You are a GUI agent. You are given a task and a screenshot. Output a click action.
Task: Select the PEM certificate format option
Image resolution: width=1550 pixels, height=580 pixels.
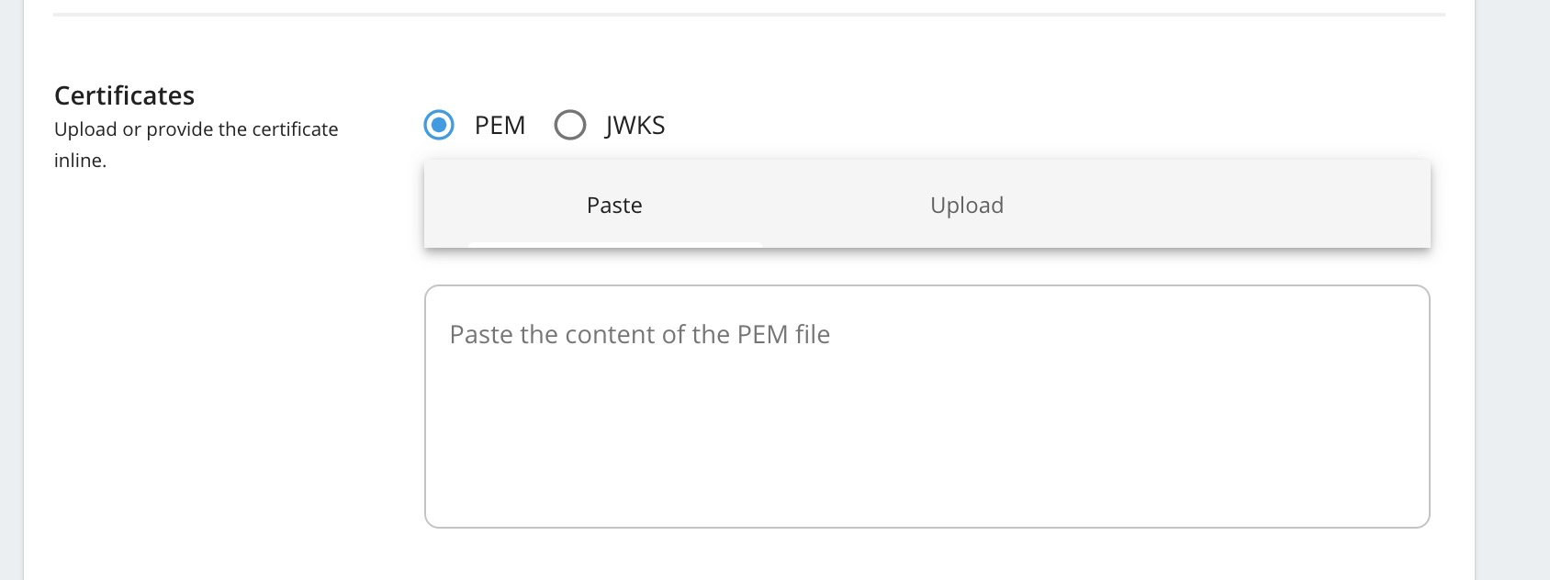(x=439, y=125)
